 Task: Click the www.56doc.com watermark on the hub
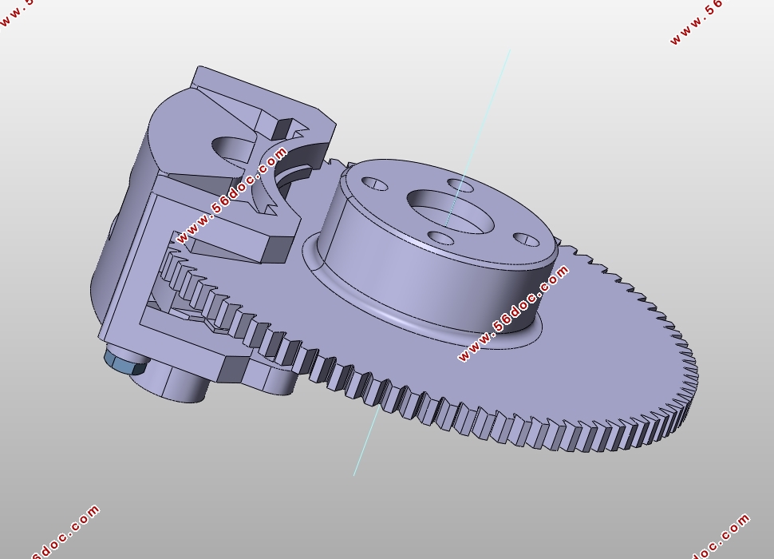coord(513,314)
